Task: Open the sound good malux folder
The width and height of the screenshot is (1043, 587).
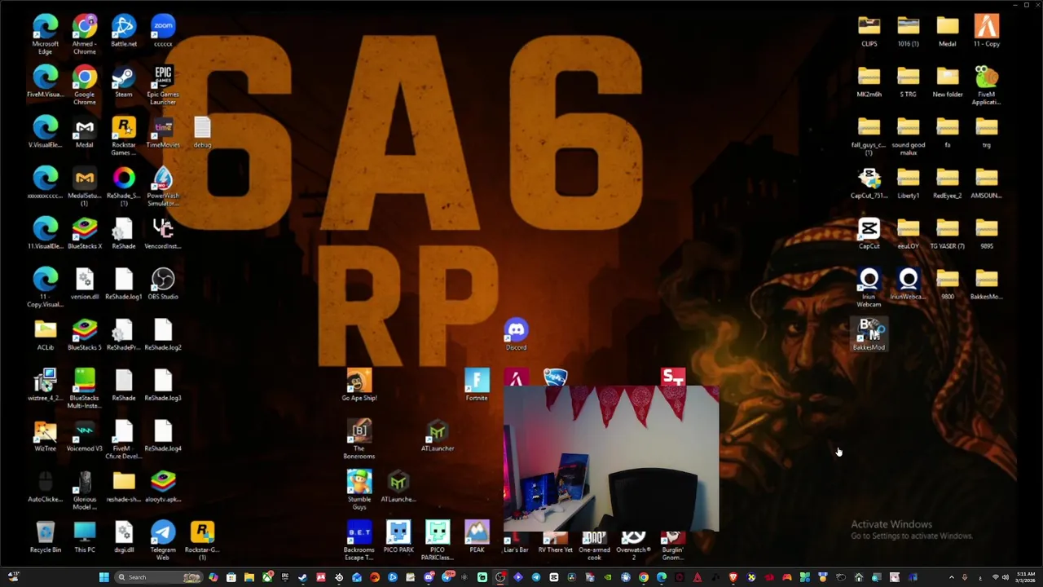Action: pos(908,135)
